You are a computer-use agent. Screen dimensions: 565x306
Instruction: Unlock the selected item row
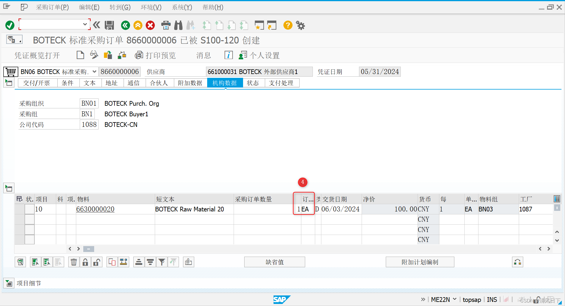coord(97,262)
